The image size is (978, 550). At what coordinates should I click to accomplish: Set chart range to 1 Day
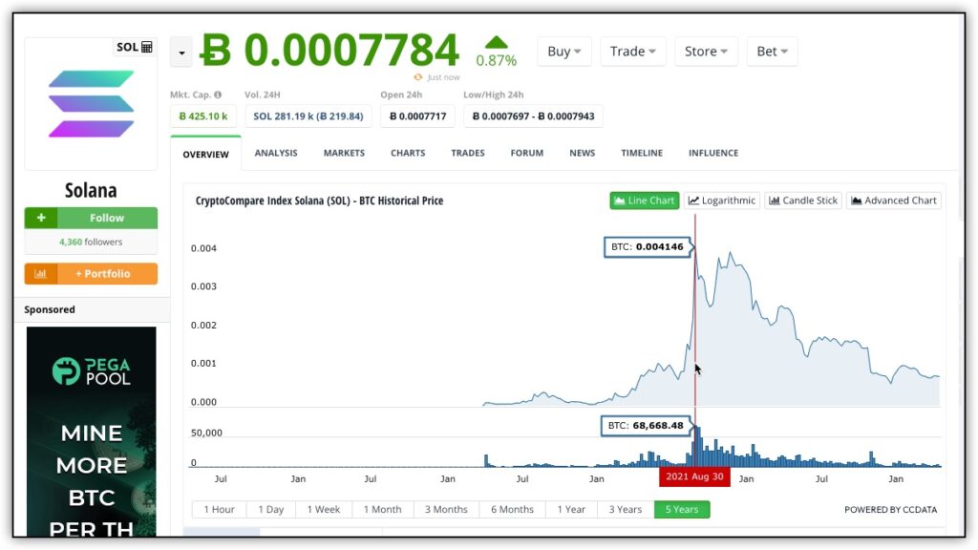(x=270, y=510)
